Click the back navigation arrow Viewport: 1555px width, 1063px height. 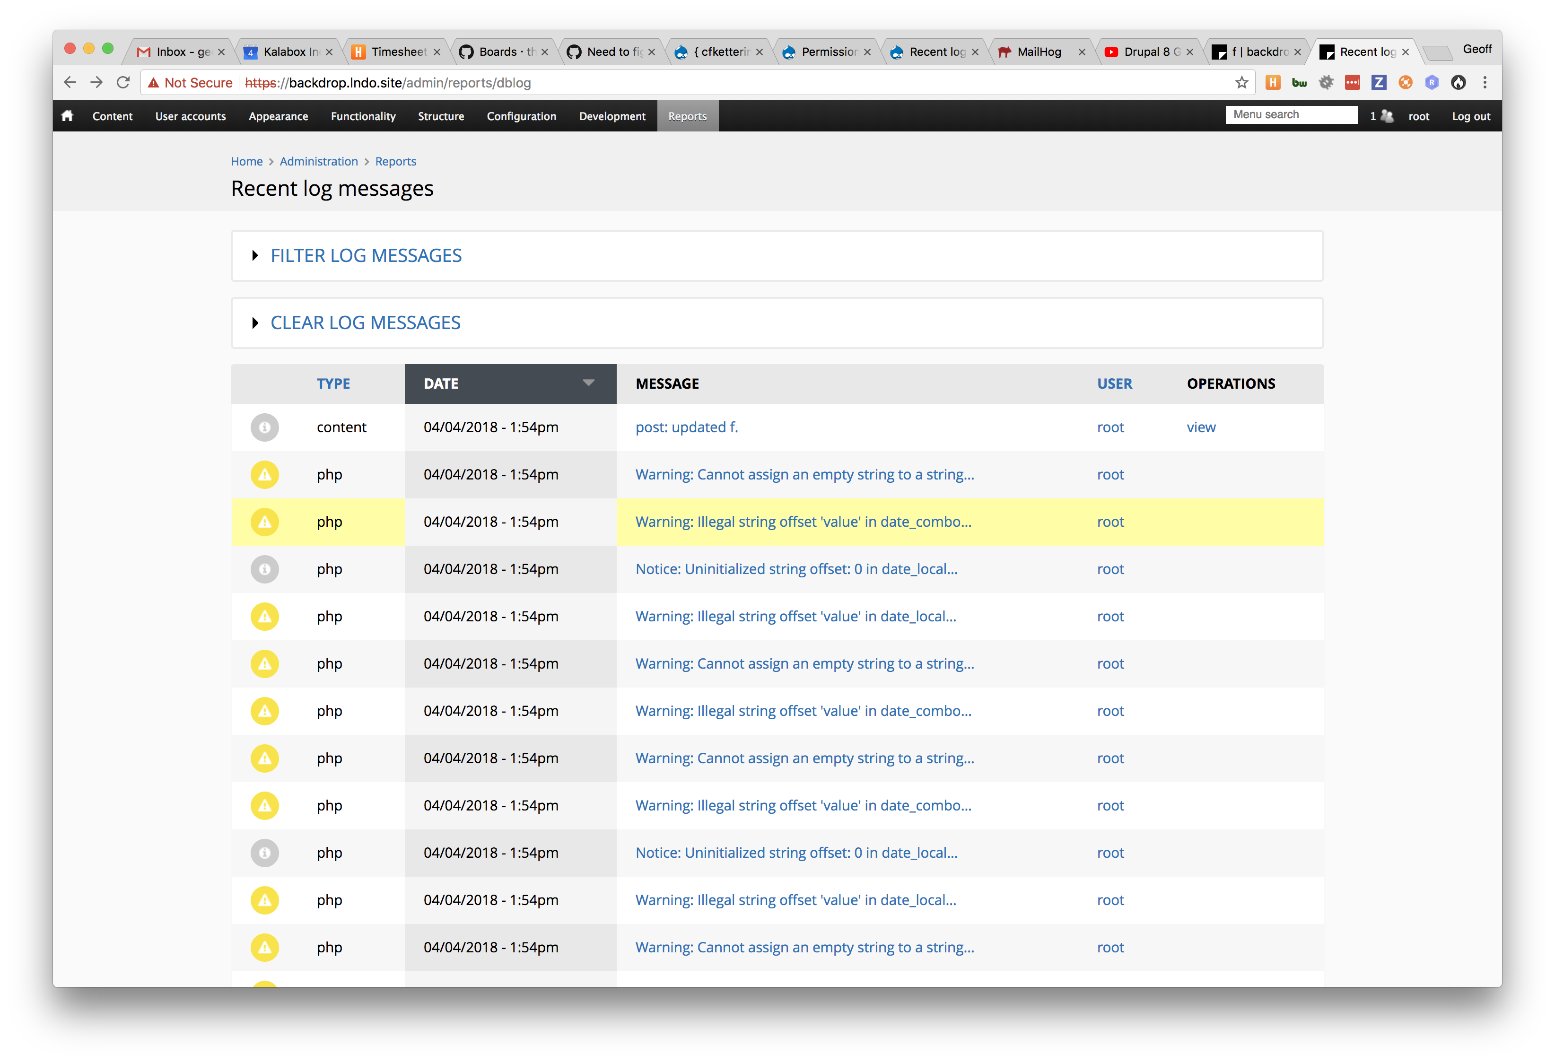click(x=70, y=82)
